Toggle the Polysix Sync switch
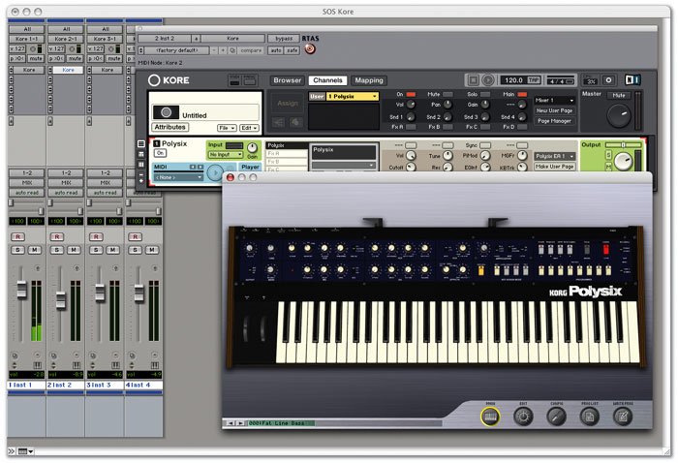The width and height of the screenshot is (678, 463). 485,145
